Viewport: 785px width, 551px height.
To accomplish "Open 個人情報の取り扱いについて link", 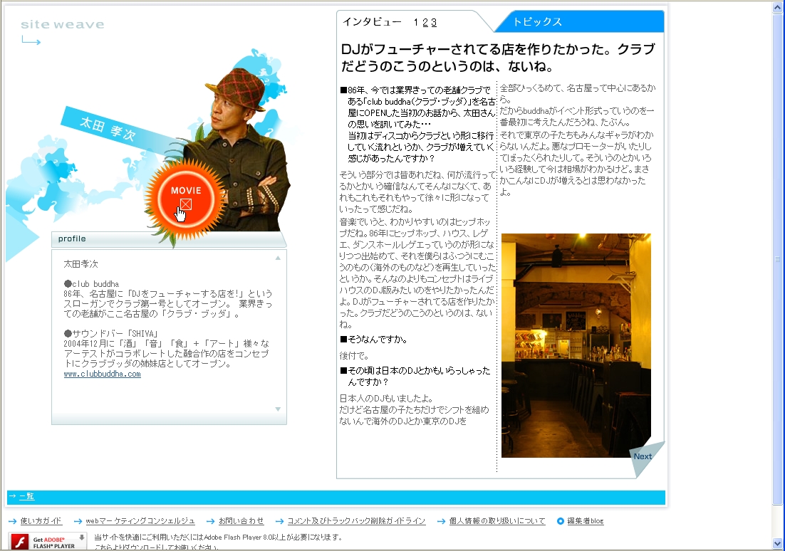I will pos(497,521).
